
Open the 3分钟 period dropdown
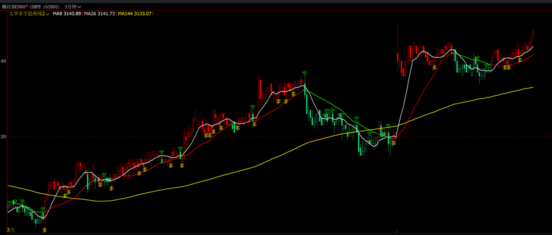click(x=73, y=7)
